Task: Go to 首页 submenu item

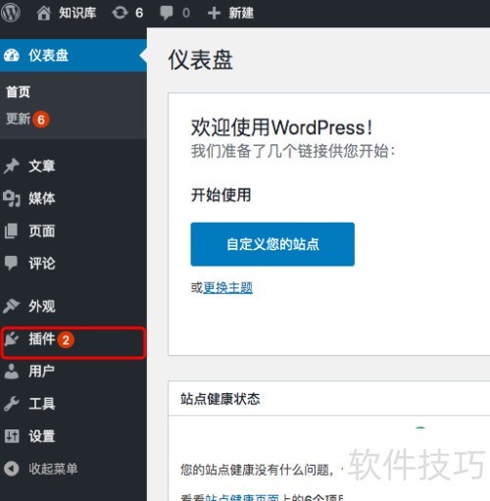Action: coord(19,92)
